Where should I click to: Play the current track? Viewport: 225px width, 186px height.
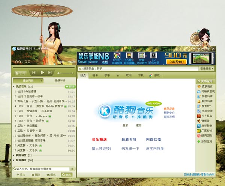pyautogui.click(x=42, y=73)
